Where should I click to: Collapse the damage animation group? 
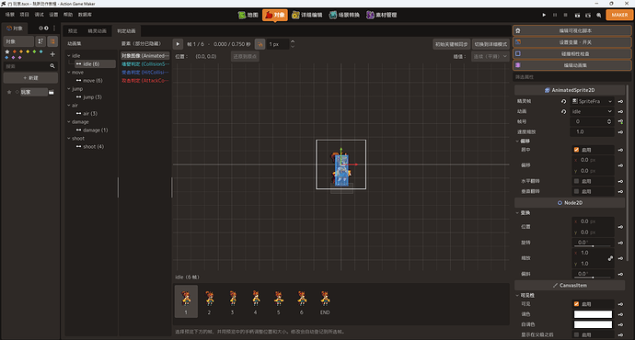tap(69, 121)
